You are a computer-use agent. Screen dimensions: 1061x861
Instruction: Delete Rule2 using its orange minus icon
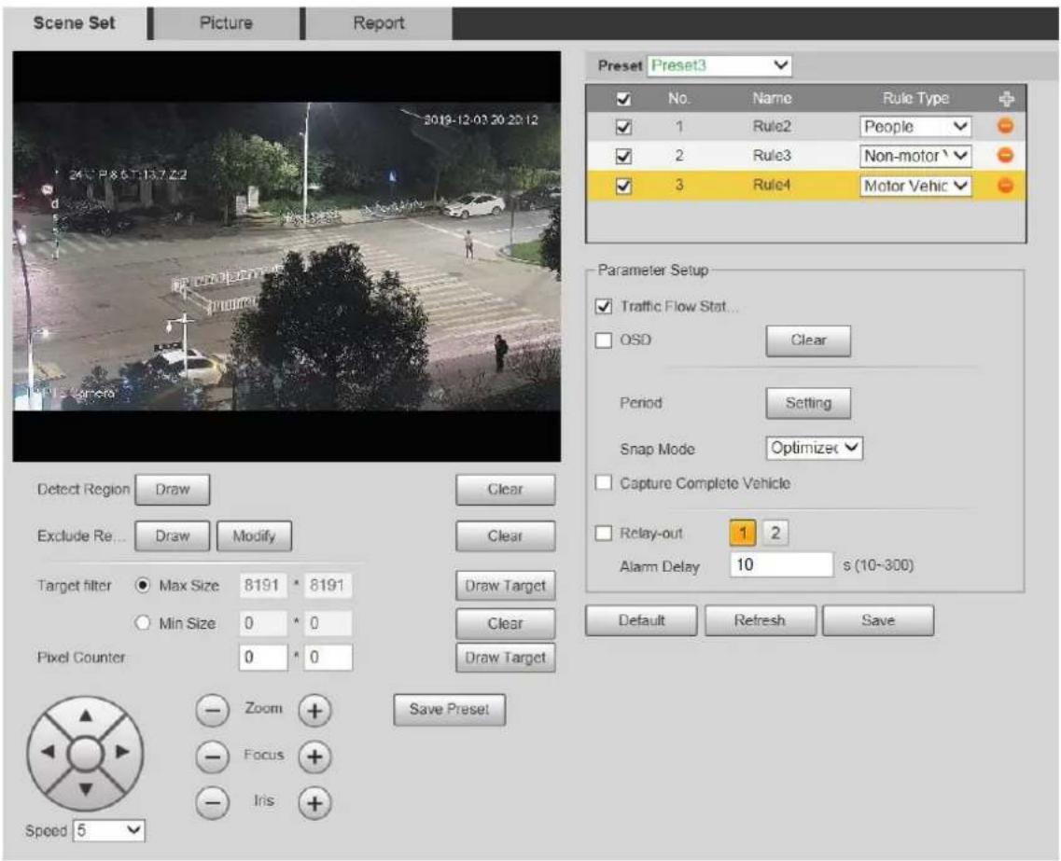(x=1006, y=126)
